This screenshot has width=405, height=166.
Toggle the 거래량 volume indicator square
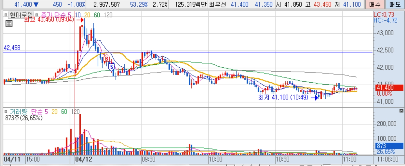click(6, 112)
